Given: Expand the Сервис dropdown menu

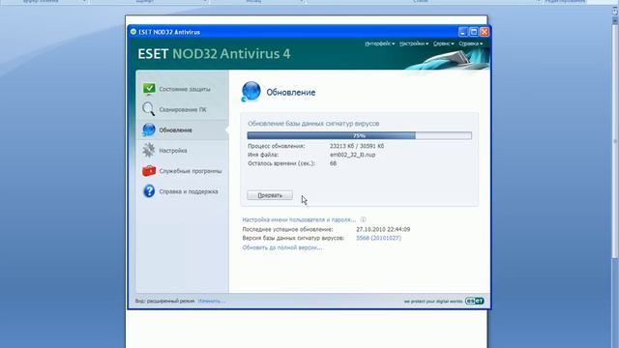Looking at the screenshot, I should tap(443, 43).
